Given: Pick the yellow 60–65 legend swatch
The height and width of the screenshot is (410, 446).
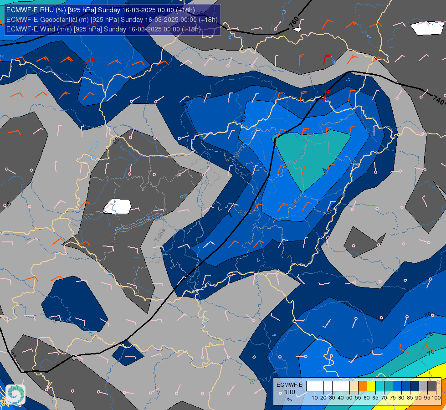Looking at the screenshot, I should point(371,386).
